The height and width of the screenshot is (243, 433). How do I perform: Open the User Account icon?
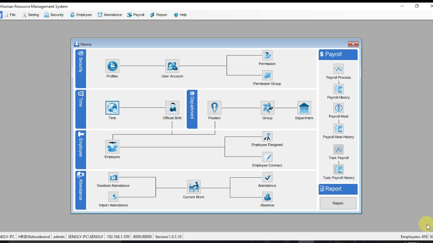(x=172, y=66)
